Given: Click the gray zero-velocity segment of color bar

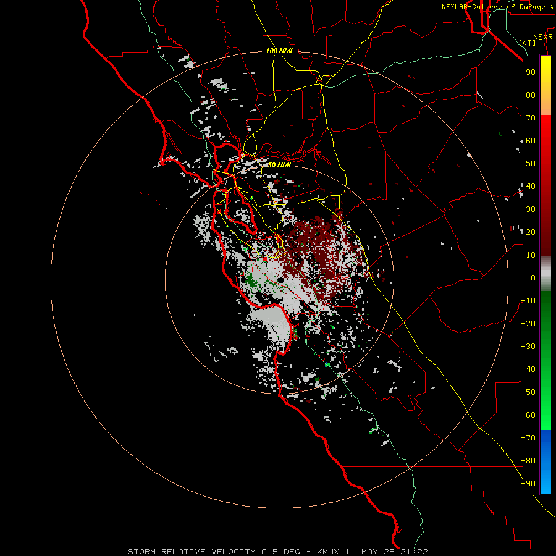Looking at the screenshot, I should [x=545, y=274].
